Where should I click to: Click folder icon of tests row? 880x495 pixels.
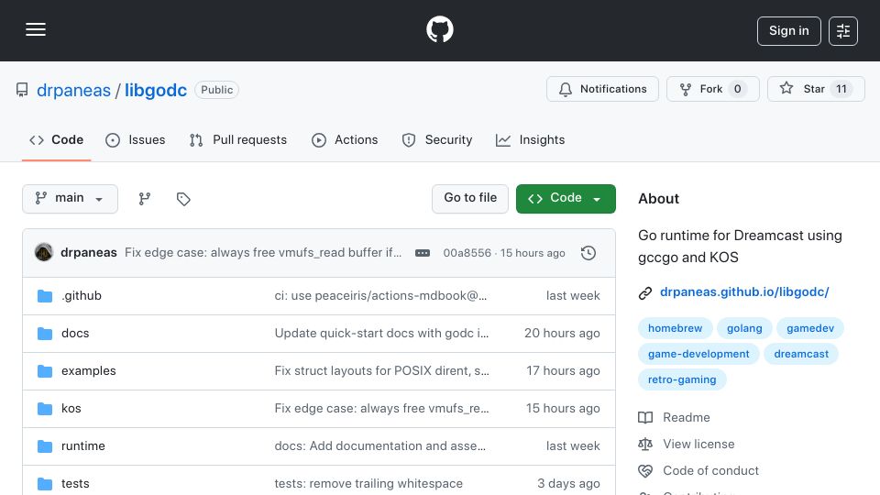pyautogui.click(x=45, y=484)
